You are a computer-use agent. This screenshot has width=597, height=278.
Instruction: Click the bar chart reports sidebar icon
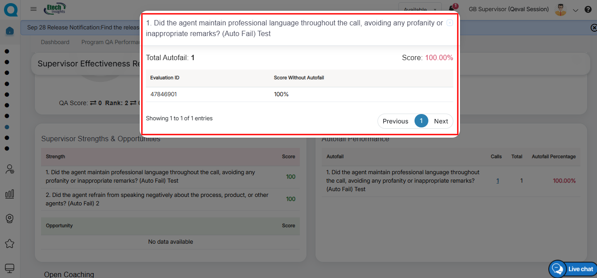[9, 194]
